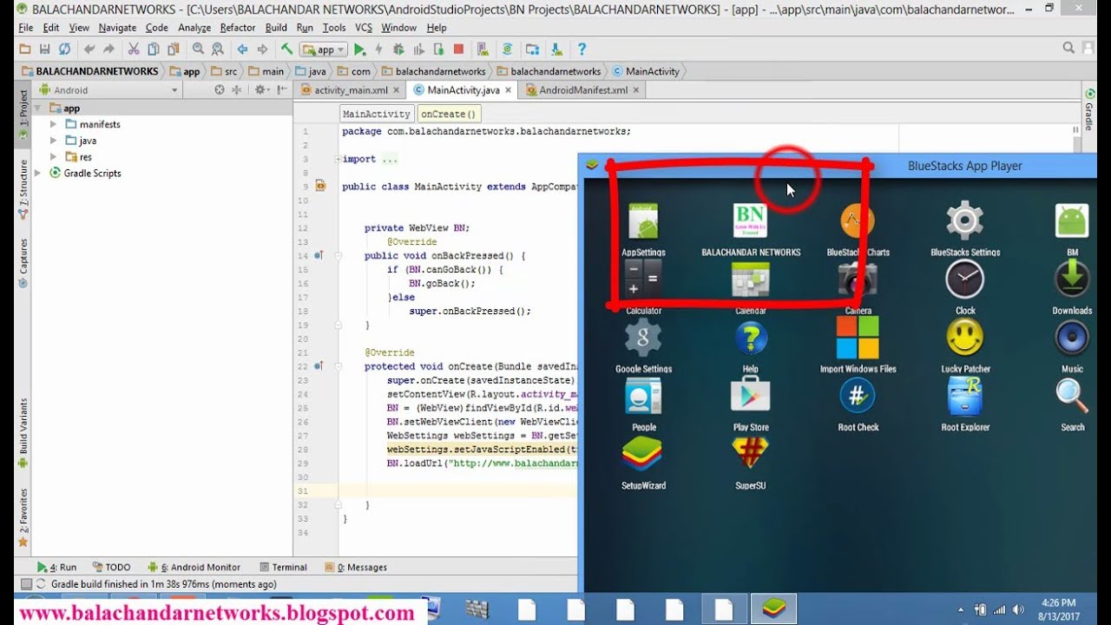Select the Run app toolbar icon
The height and width of the screenshot is (625, 1111).
pos(359,49)
